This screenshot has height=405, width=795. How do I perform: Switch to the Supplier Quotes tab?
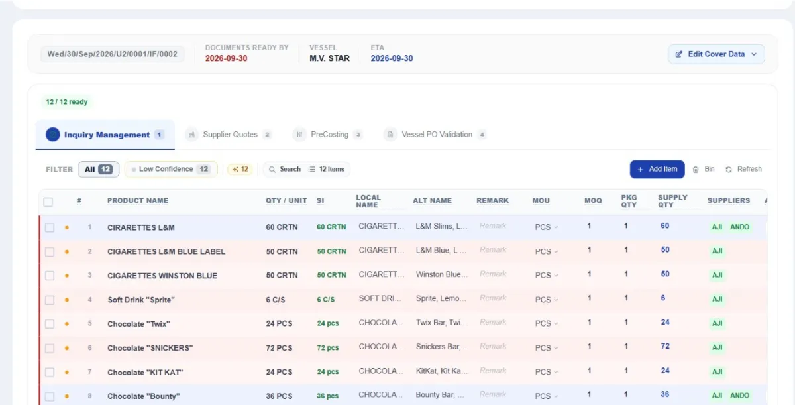click(229, 135)
